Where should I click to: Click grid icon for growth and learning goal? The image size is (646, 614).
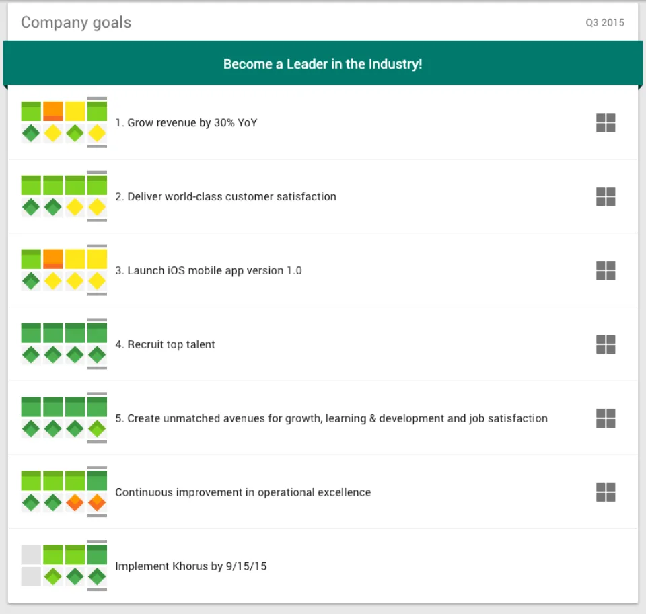[x=606, y=418]
